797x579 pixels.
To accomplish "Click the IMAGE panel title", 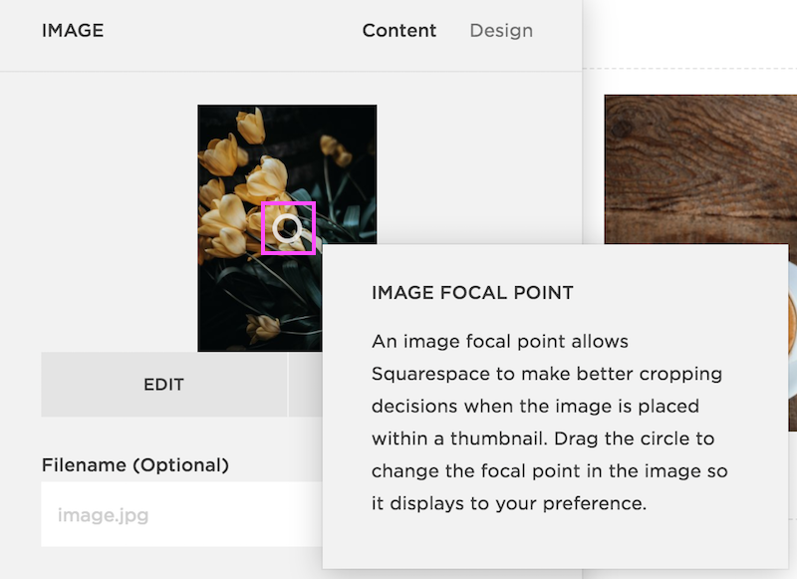I will (x=73, y=31).
